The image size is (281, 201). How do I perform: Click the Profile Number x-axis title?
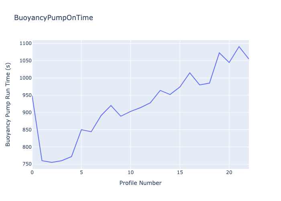tap(140, 183)
